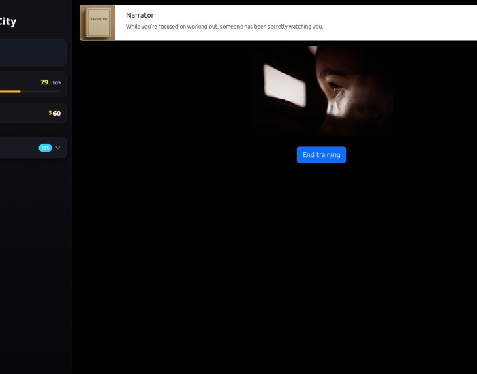
Task: Click the unfilled part of energy bar
Action: tap(41, 92)
